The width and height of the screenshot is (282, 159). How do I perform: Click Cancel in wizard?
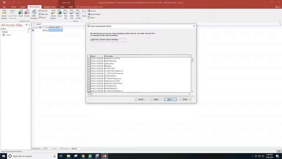pos(141,99)
